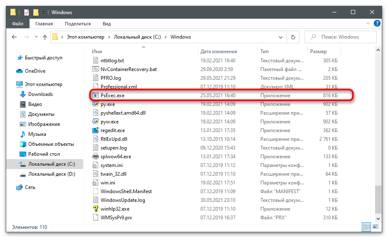Switch to the Вид ribbon tab

click(106, 24)
